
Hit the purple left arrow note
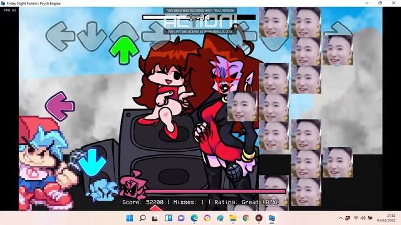(x=60, y=106)
